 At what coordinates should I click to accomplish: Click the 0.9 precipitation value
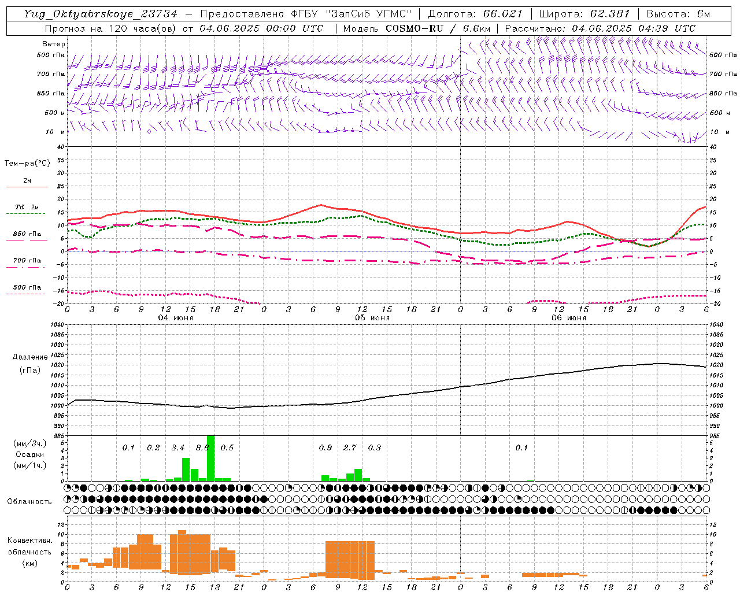(325, 447)
